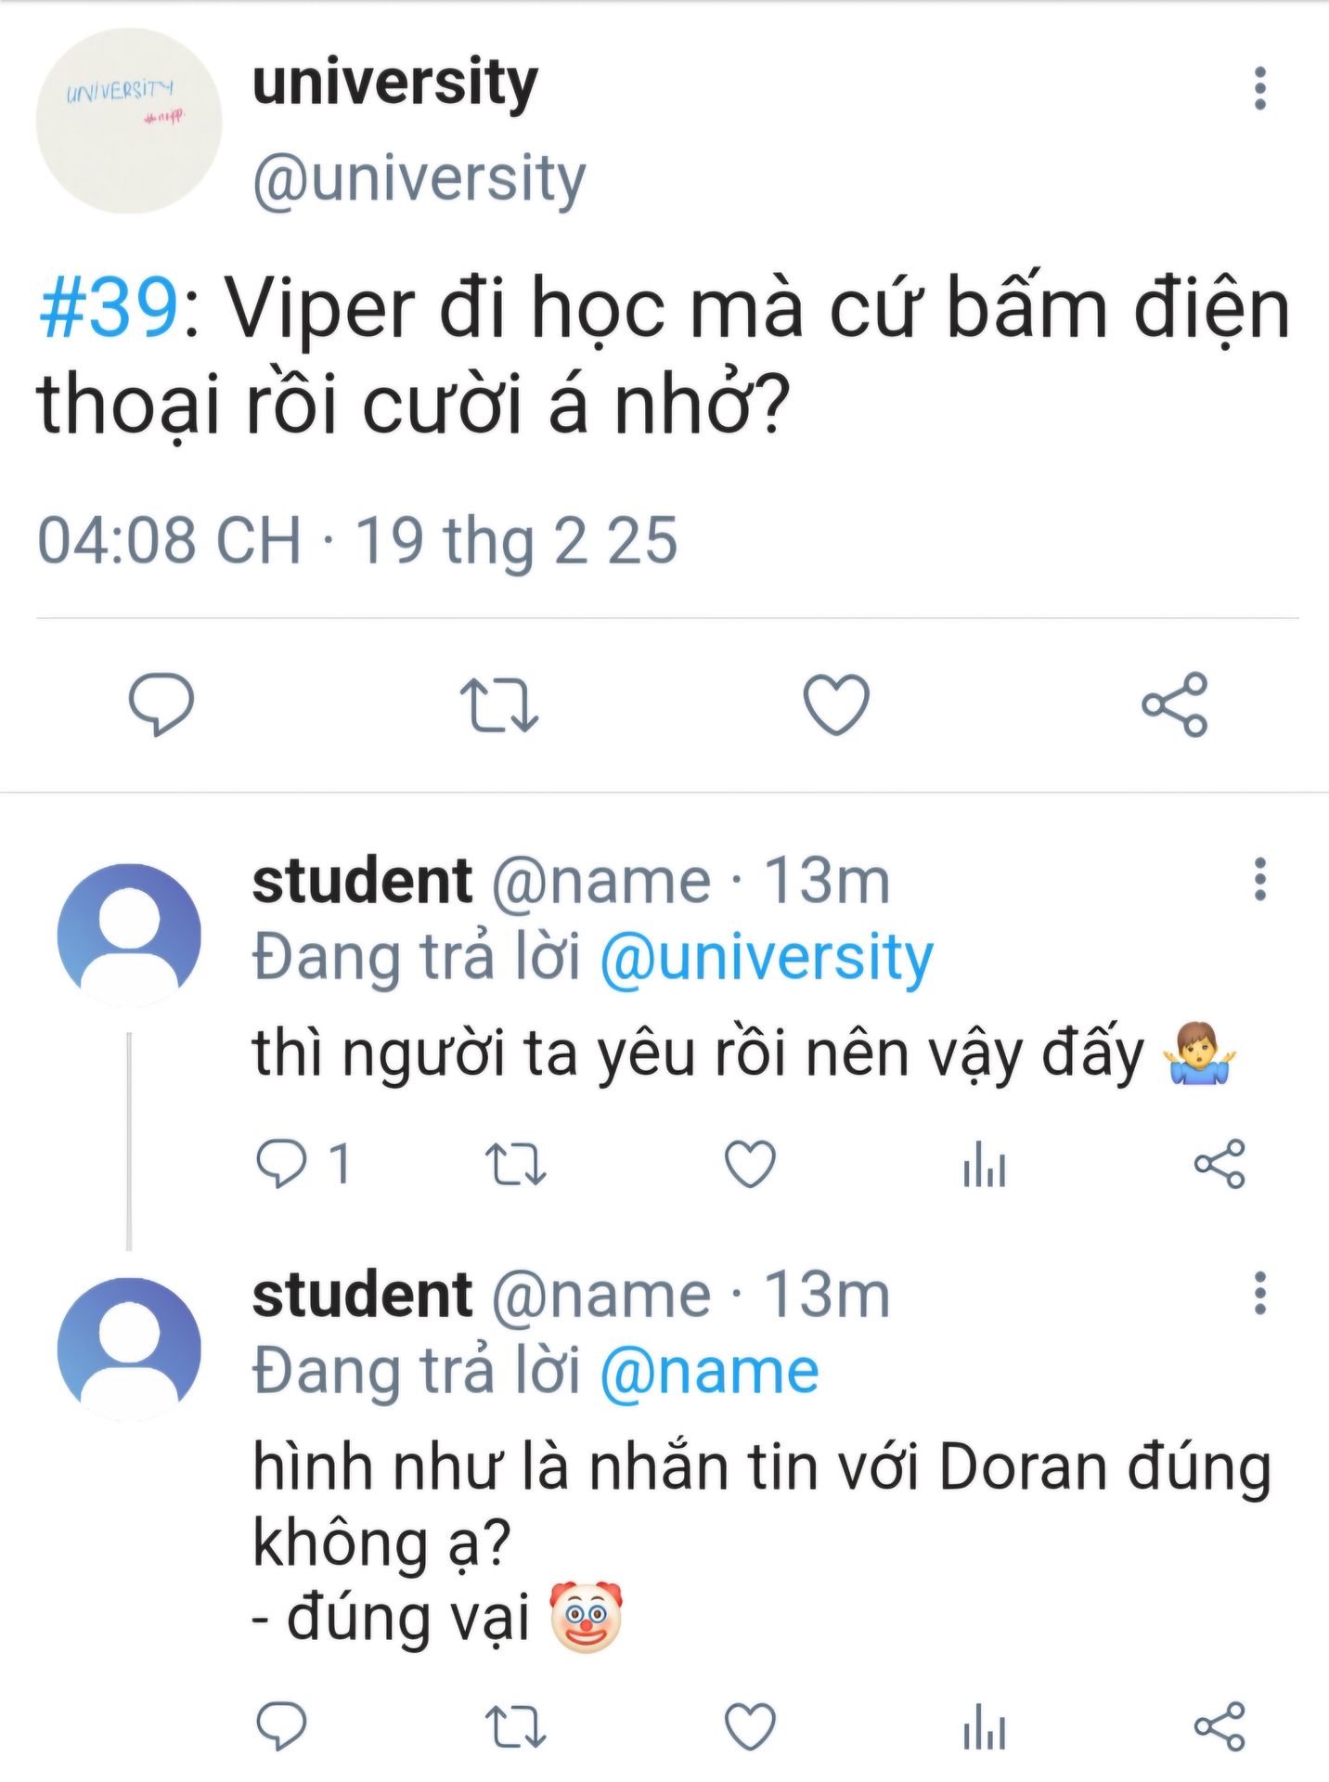The height and width of the screenshot is (1782, 1329).
Task: Open the university profile picture
Action: pos(129,121)
